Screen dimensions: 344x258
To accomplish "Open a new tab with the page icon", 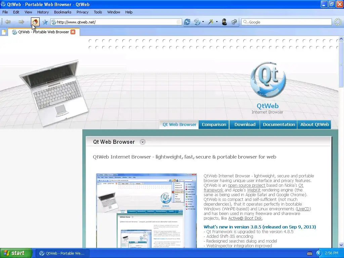I will tap(4, 32).
